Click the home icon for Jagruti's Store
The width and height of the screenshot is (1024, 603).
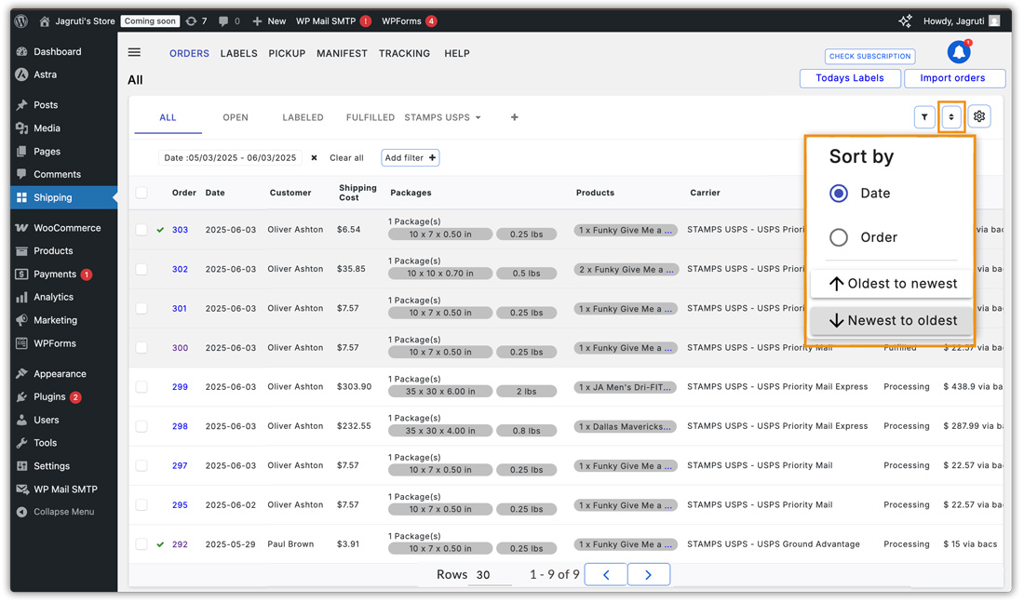(x=45, y=21)
